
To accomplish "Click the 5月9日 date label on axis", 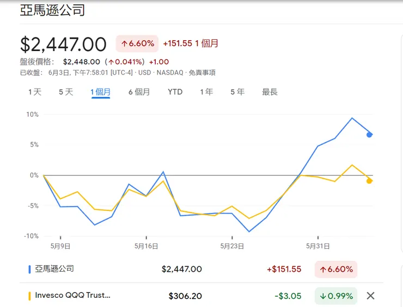I will [x=60, y=246].
